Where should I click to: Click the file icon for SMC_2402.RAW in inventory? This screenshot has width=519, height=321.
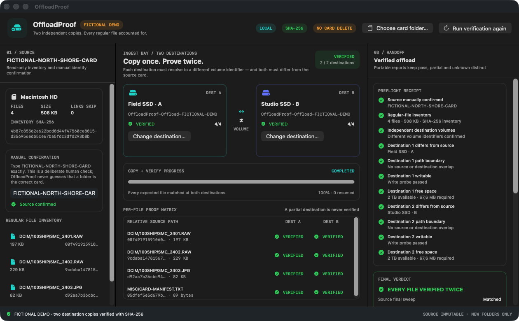pos(13,262)
